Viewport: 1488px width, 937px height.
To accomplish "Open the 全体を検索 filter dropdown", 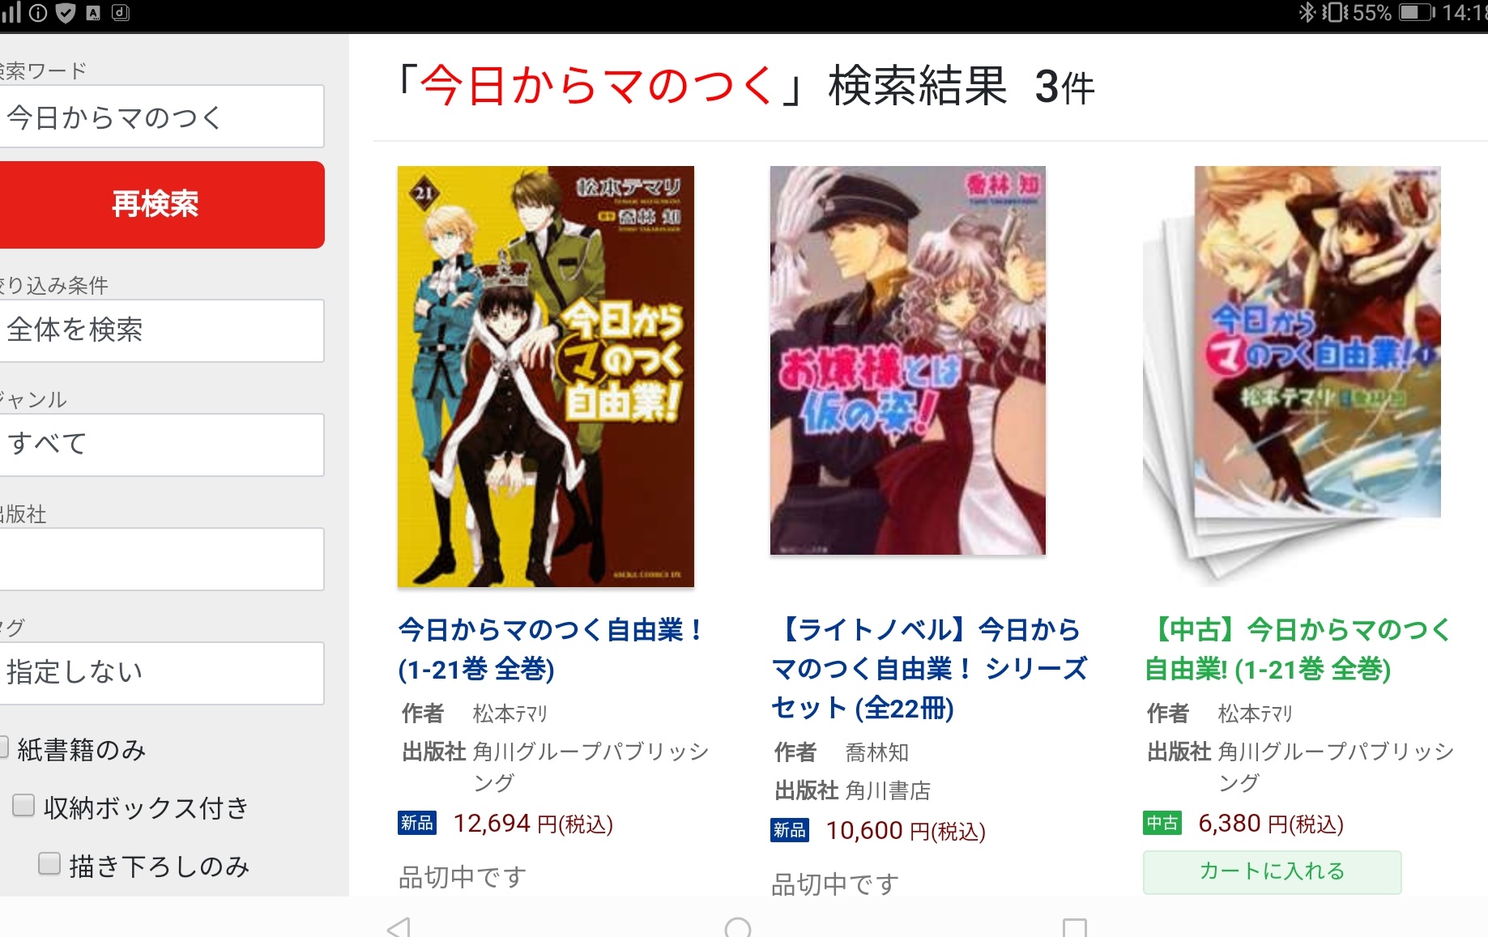I will (x=161, y=330).
